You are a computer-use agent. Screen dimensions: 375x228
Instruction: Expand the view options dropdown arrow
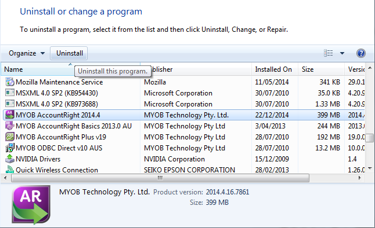pos(342,53)
